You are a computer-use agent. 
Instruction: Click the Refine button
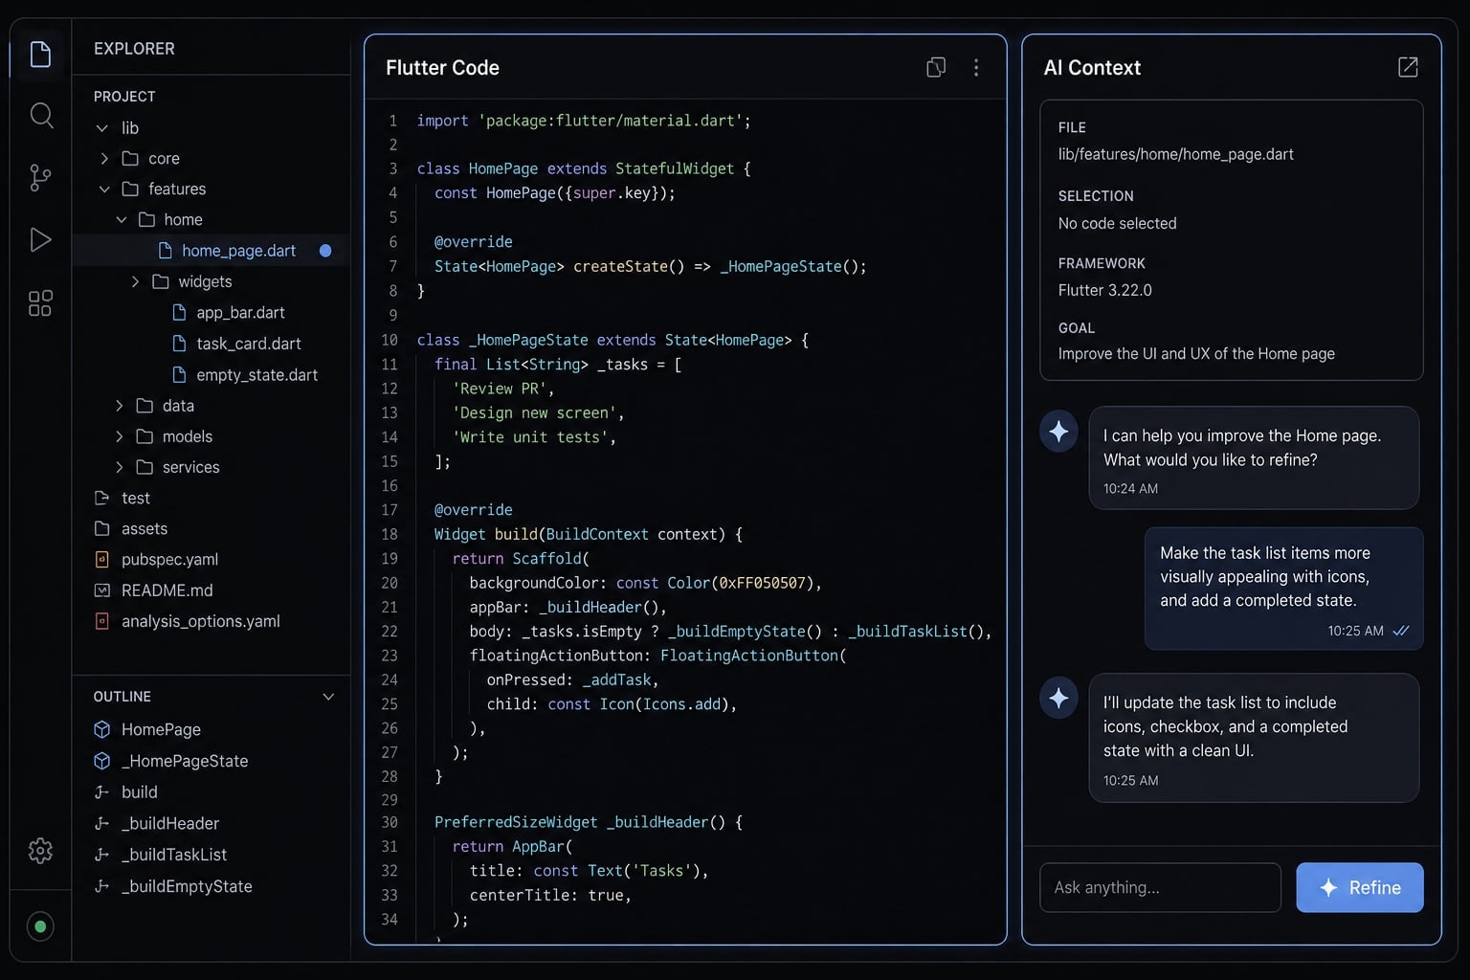(x=1360, y=887)
